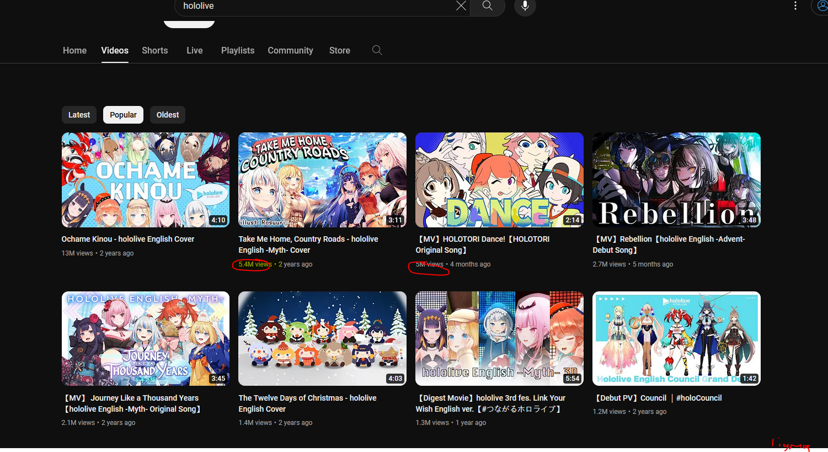
Task: Search within channel using magnifier icon
Action: point(377,50)
